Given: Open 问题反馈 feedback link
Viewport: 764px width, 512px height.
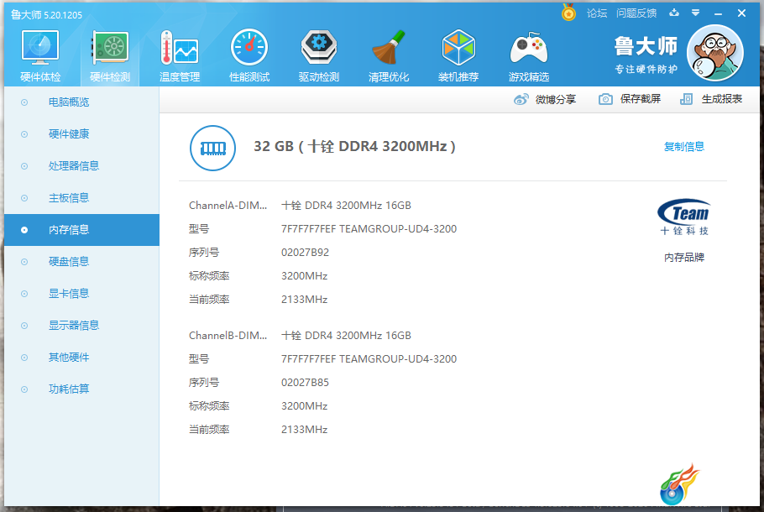Looking at the screenshot, I should click(636, 13).
